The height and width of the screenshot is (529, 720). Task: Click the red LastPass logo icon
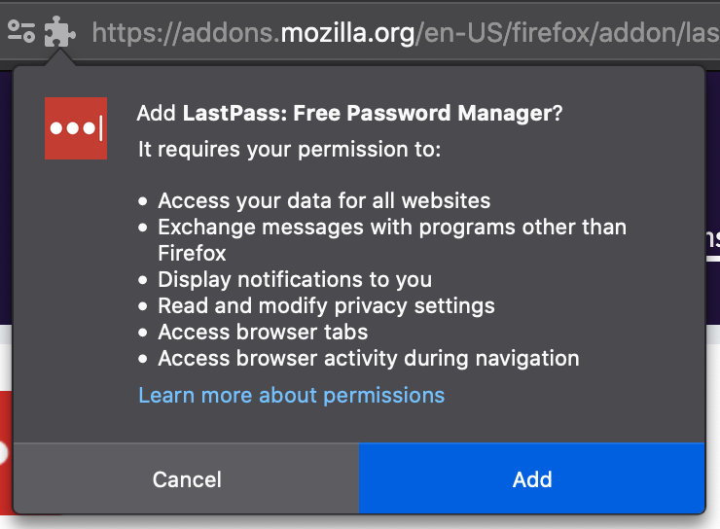(76, 127)
